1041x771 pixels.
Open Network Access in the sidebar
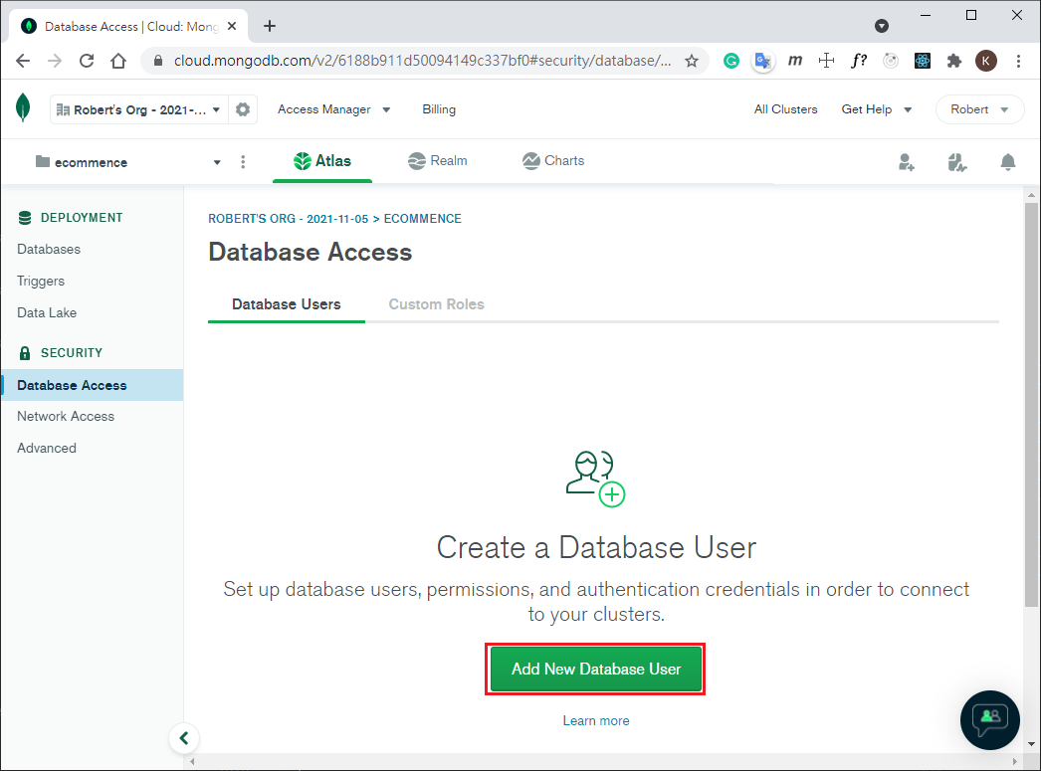click(x=66, y=417)
